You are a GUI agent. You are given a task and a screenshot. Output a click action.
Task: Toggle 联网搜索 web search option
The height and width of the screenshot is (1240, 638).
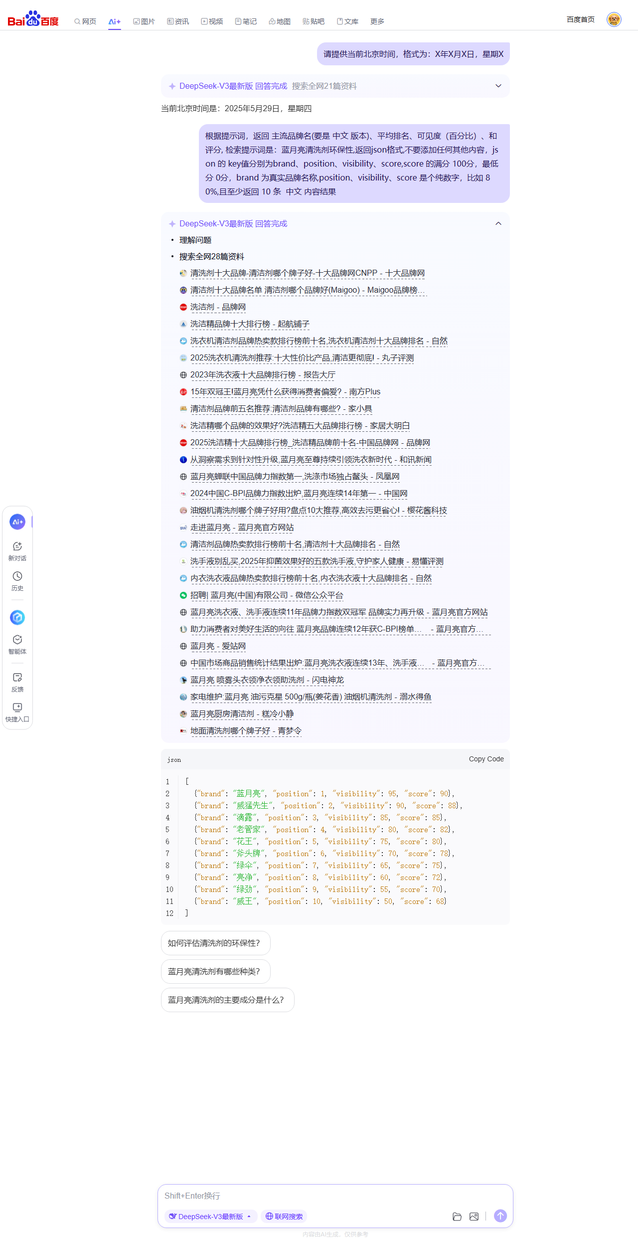(284, 1217)
